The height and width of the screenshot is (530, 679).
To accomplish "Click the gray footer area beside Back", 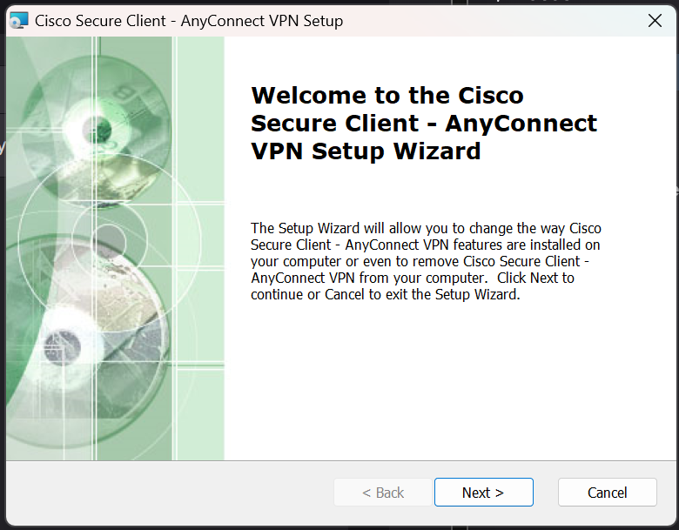I will tap(169, 493).
